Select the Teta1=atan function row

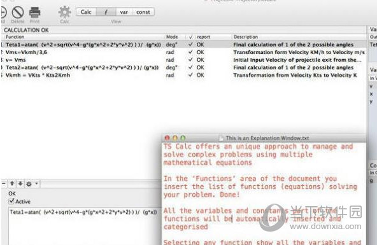[184, 45]
